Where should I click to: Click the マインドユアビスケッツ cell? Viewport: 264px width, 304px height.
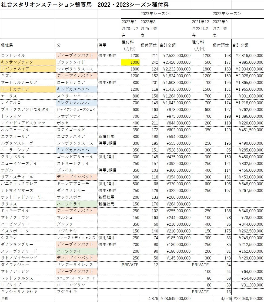pos(28,123)
